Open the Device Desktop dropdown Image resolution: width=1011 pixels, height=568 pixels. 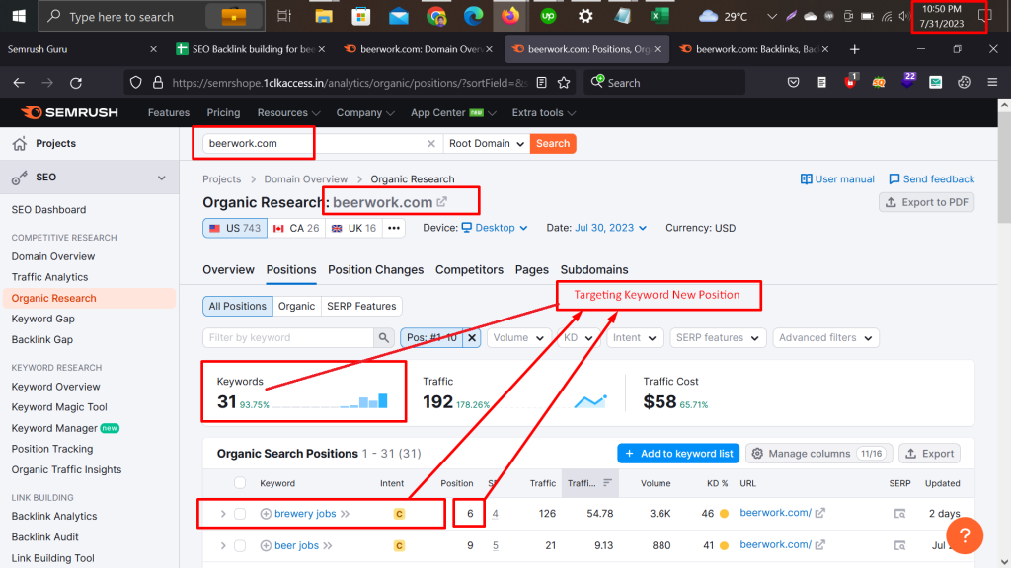(495, 228)
